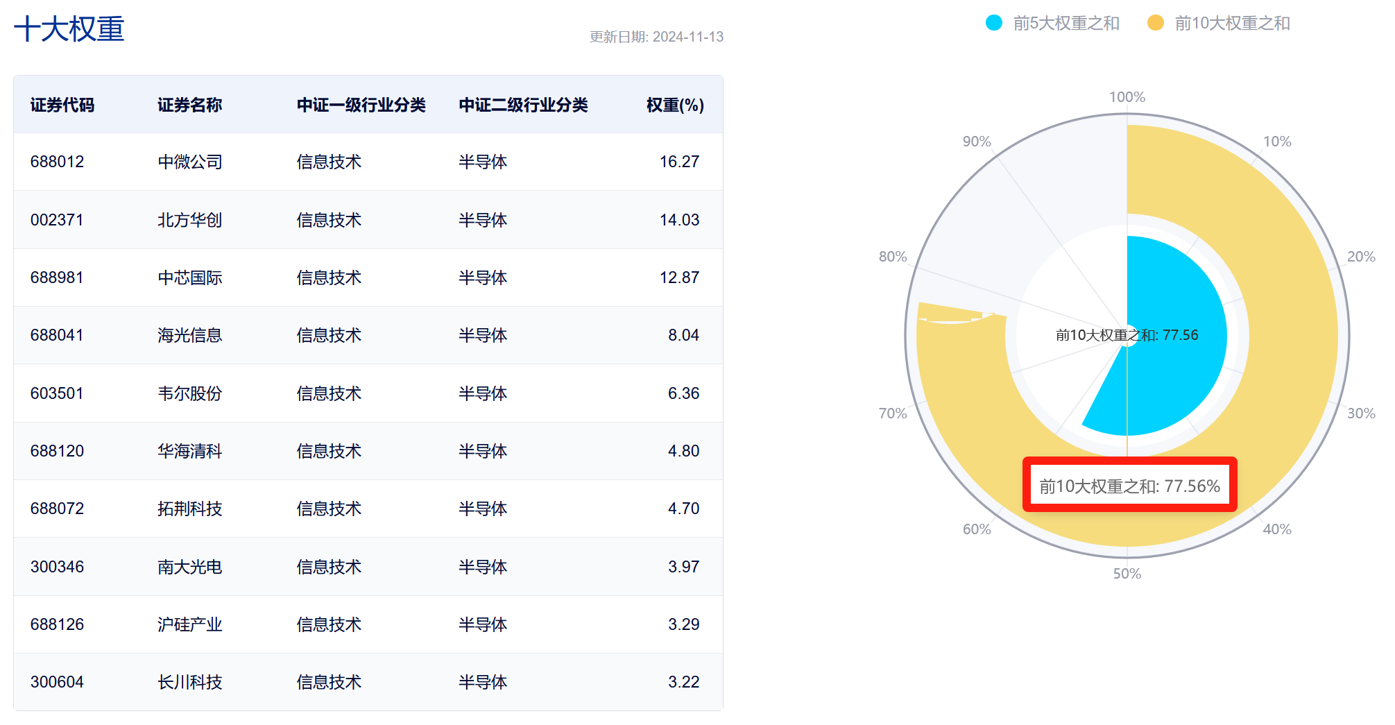This screenshot has height=725, width=1395.
Task: Click the weight value 12.87
Action: (679, 278)
